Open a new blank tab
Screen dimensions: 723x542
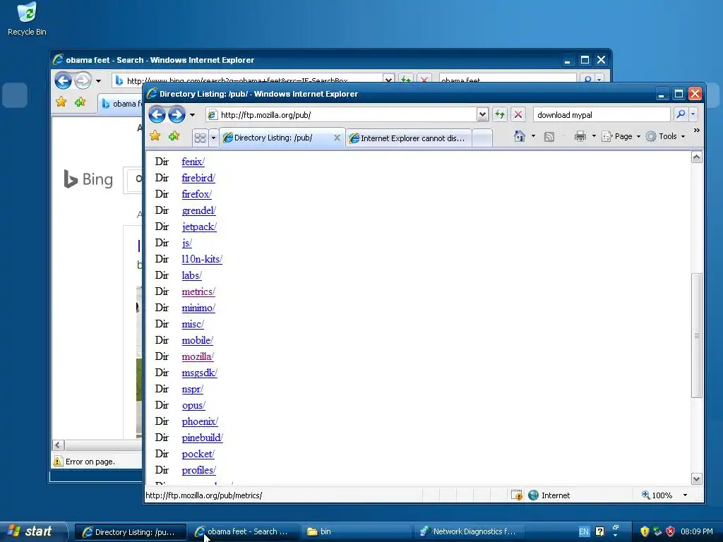coord(482,138)
